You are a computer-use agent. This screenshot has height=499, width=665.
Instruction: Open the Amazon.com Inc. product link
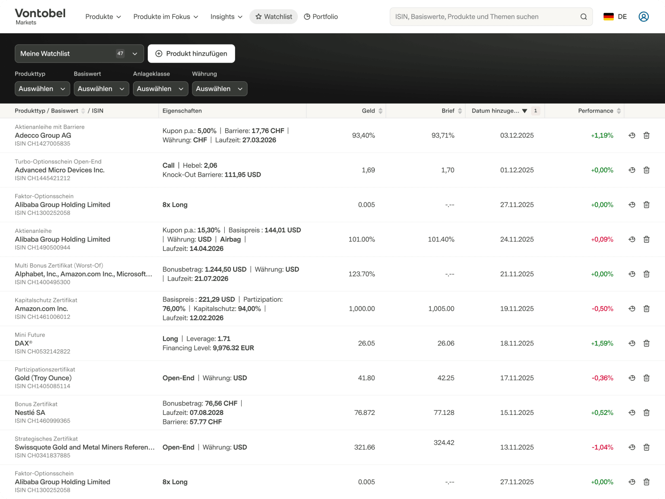tap(41, 309)
